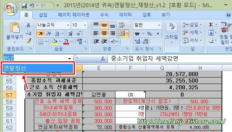Expand fill color options arrow

[60, 42]
